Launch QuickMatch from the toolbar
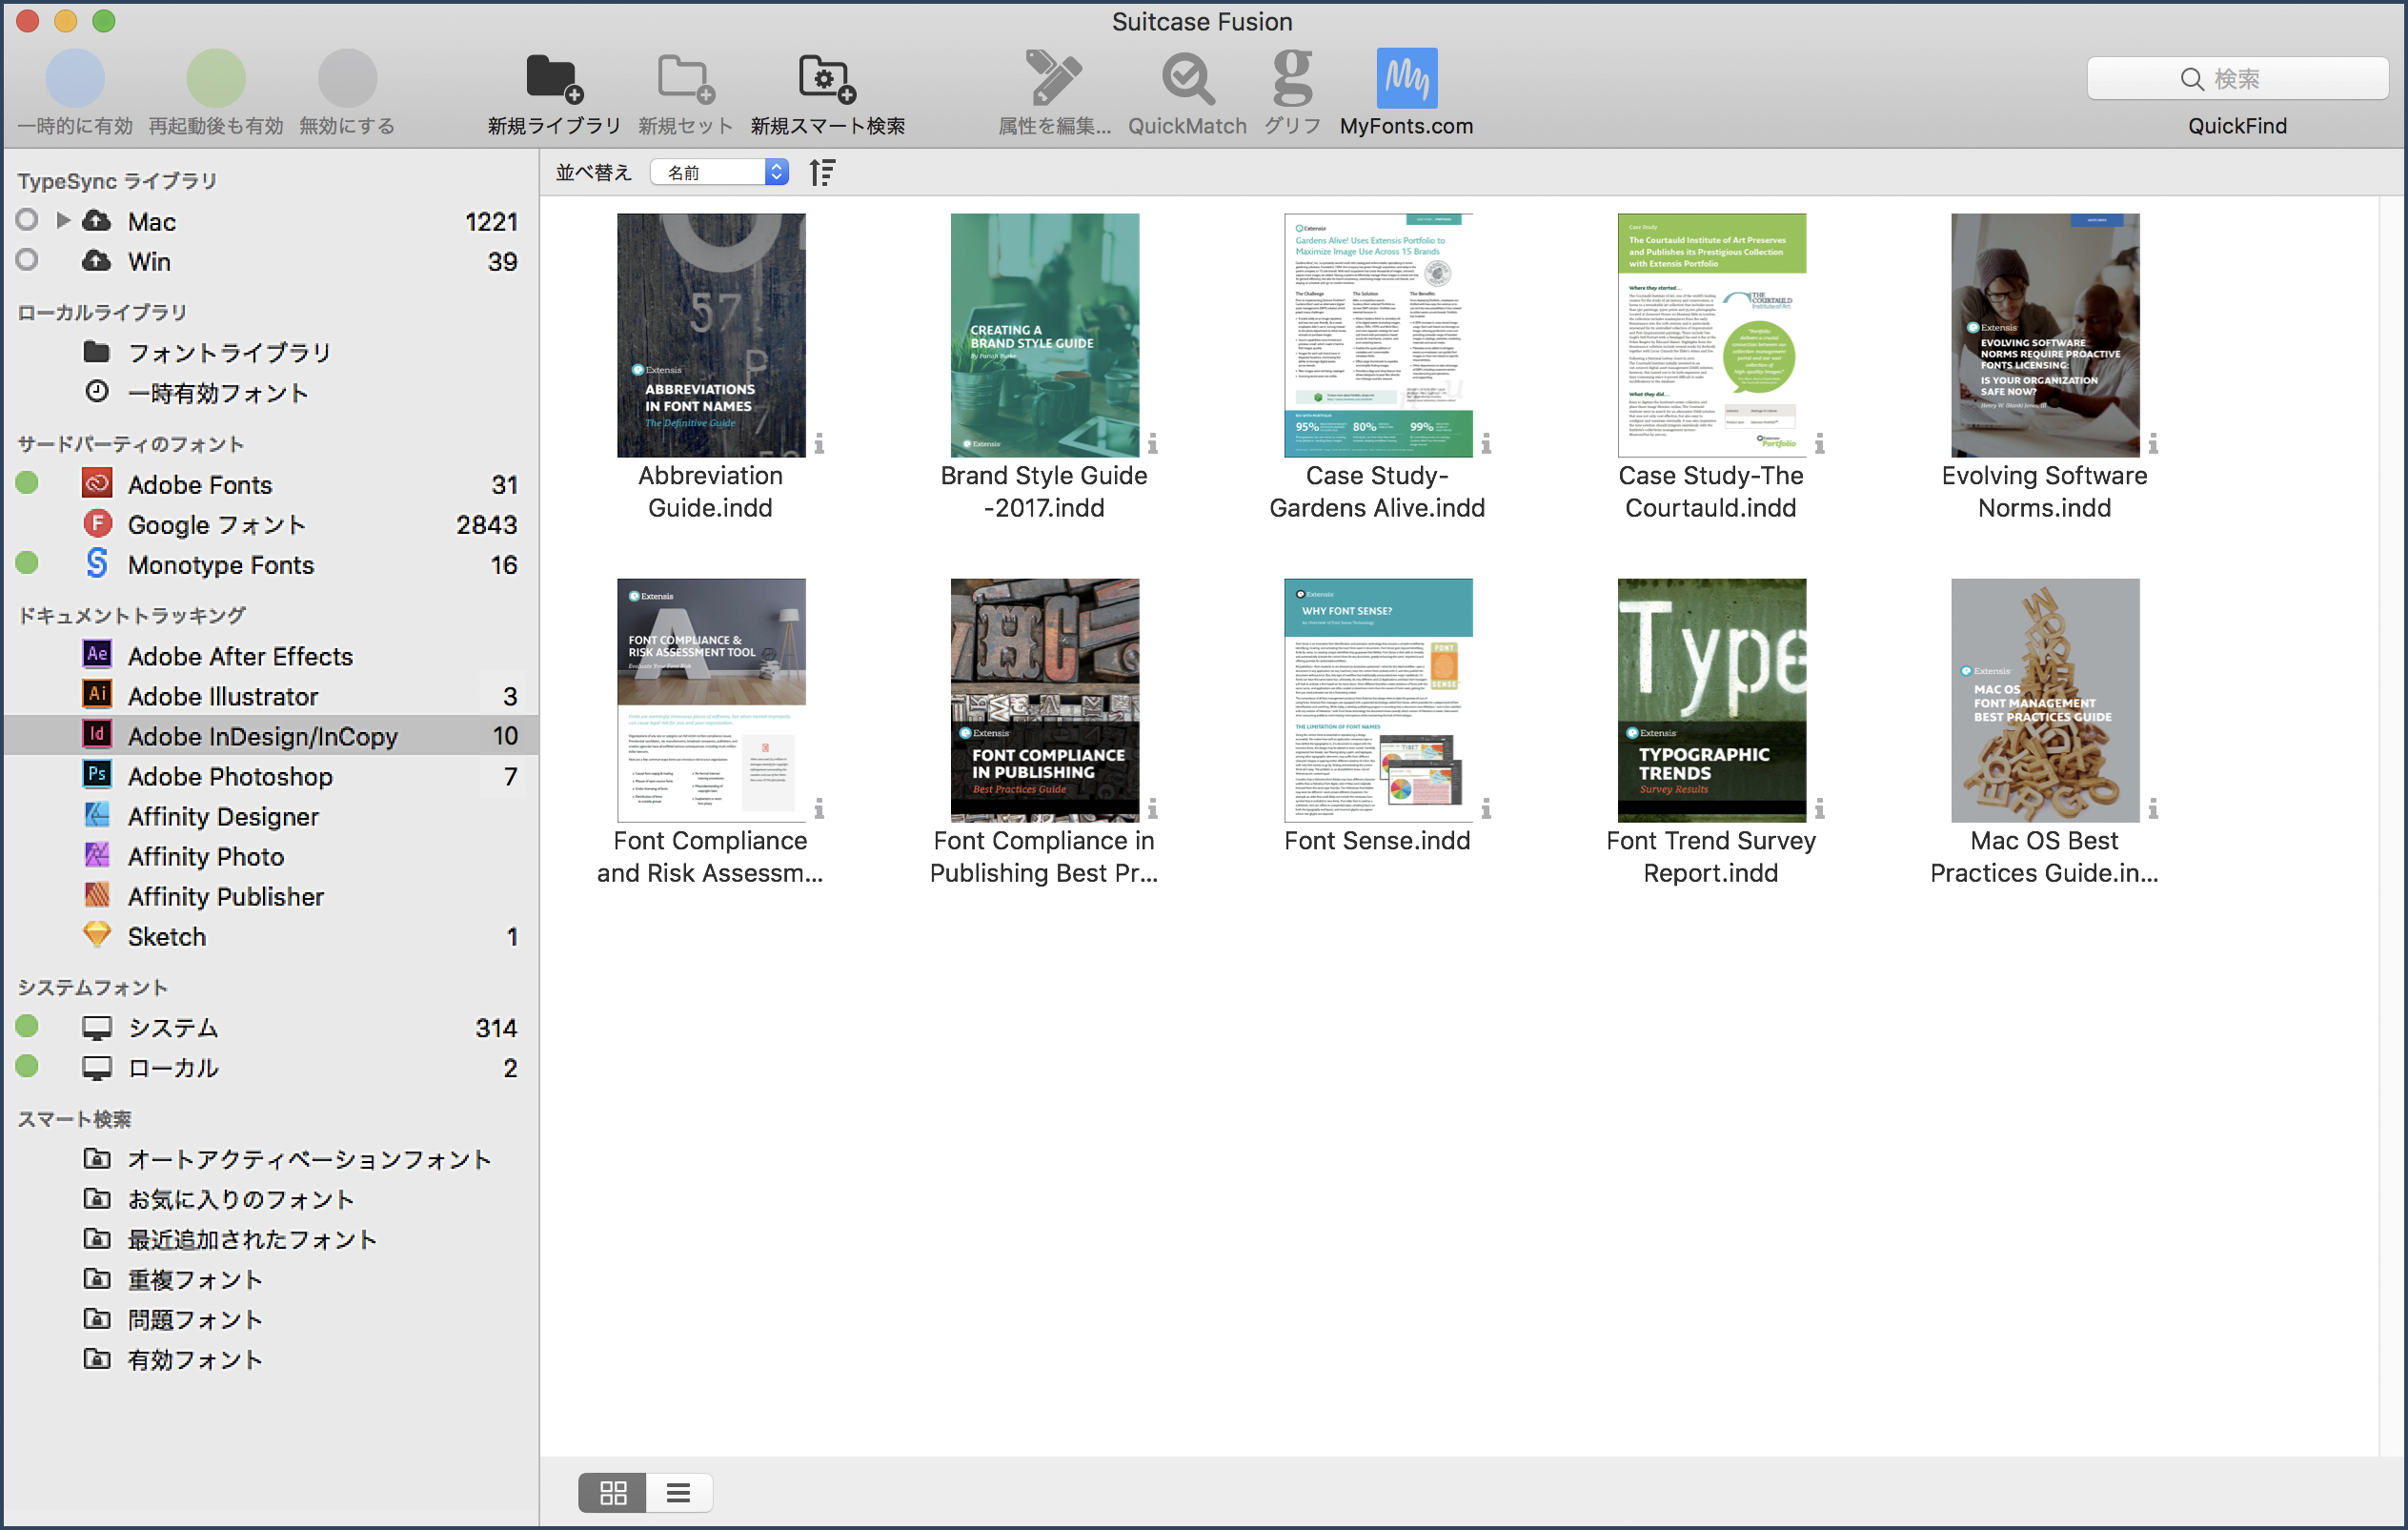This screenshot has width=2408, height=1530. (x=1187, y=79)
